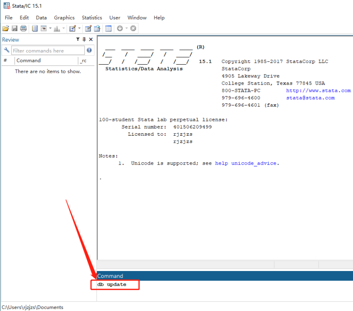The width and height of the screenshot is (353, 311).
Task: Click the Break (stop) icon
Action: pos(133,29)
